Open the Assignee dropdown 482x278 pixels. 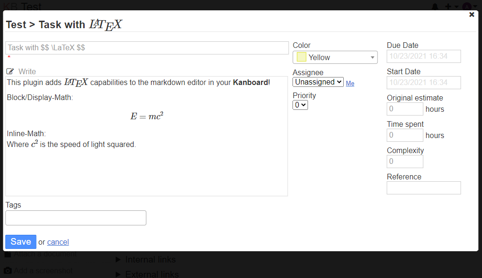(x=318, y=82)
